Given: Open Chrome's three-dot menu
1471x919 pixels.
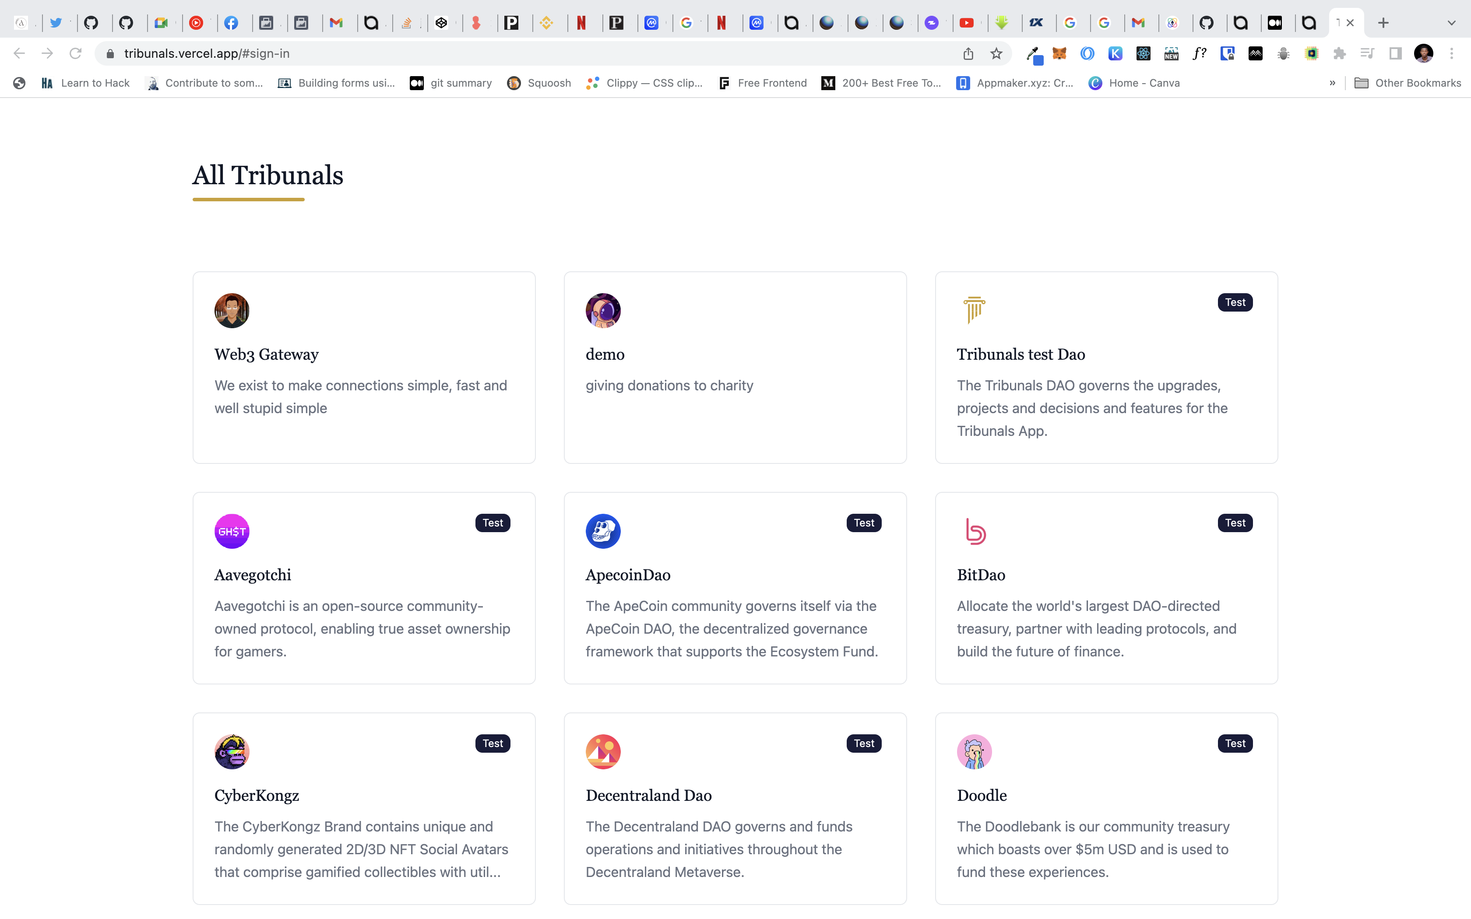Looking at the screenshot, I should (1452, 53).
